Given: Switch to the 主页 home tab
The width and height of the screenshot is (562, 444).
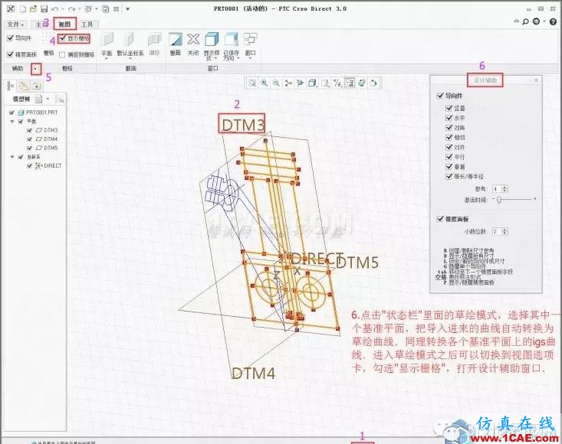Looking at the screenshot, I should click(x=41, y=24).
